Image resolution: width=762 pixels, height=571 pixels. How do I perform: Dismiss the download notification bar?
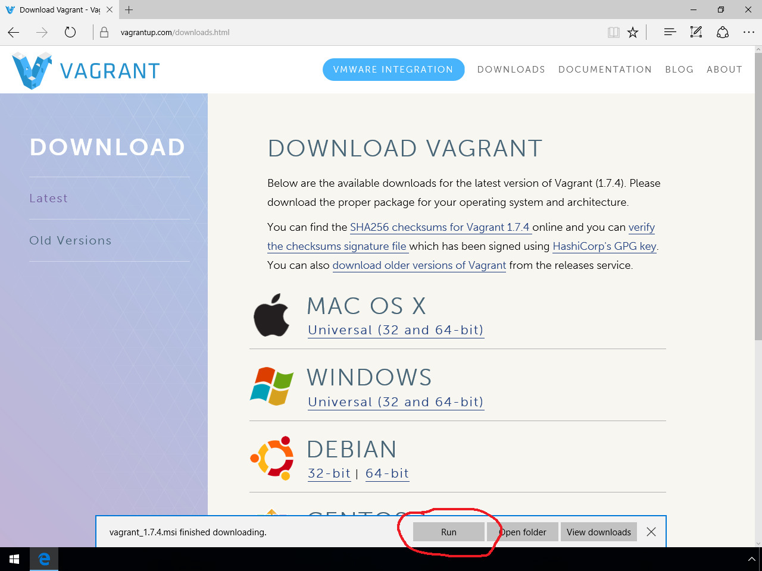pos(651,532)
